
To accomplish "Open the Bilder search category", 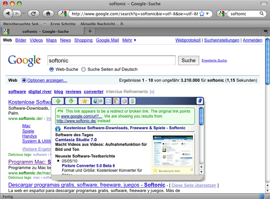I will (x=21, y=40).
